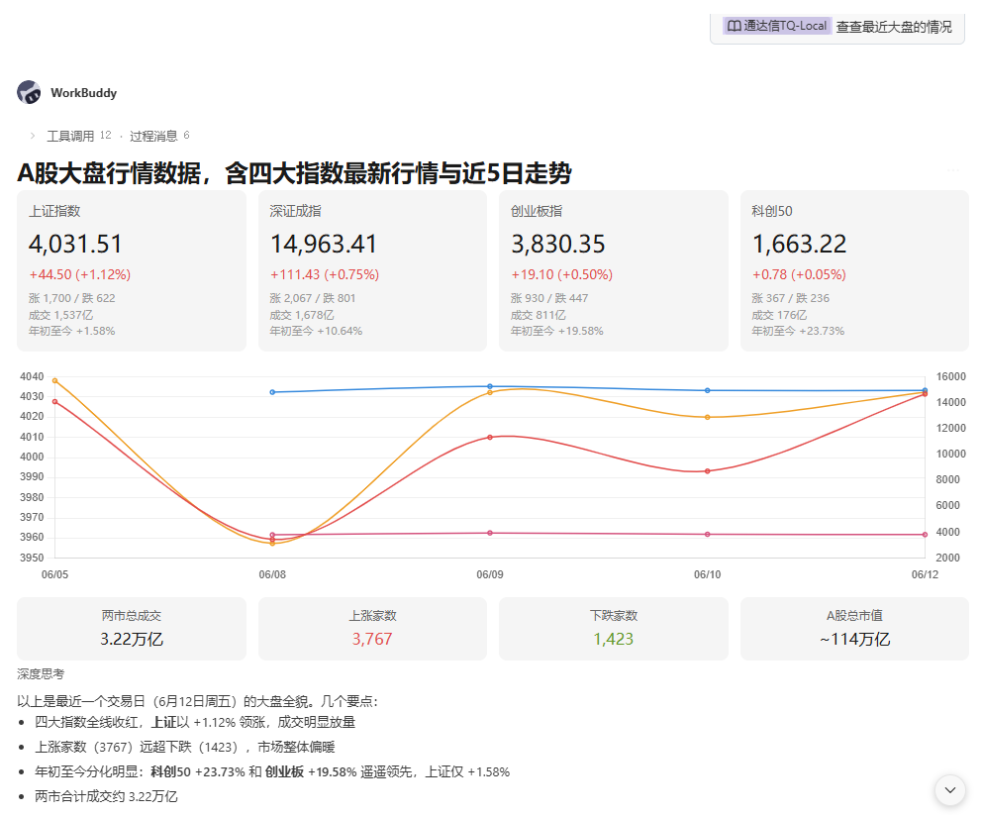Image resolution: width=982 pixels, height=815 pixels.
Task: Open the 上涨家数 3,767 tile
Action: (372, 628)
